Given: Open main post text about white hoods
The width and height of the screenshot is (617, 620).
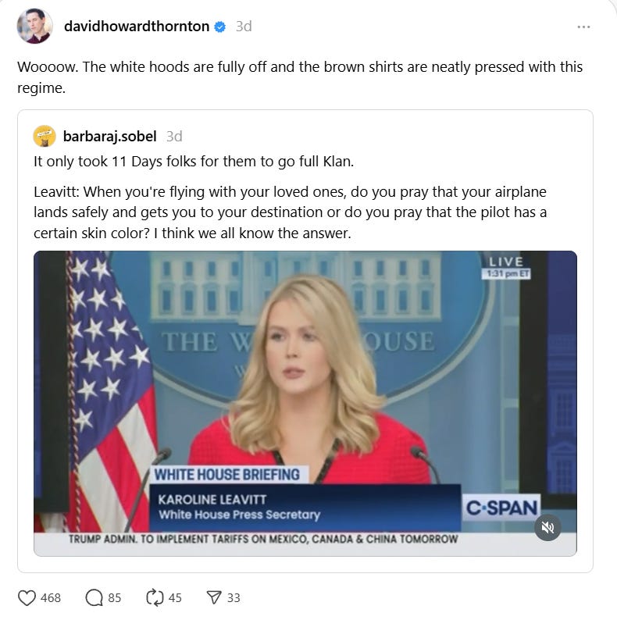Looking at the screenshot, I should (x=300, y=77).
